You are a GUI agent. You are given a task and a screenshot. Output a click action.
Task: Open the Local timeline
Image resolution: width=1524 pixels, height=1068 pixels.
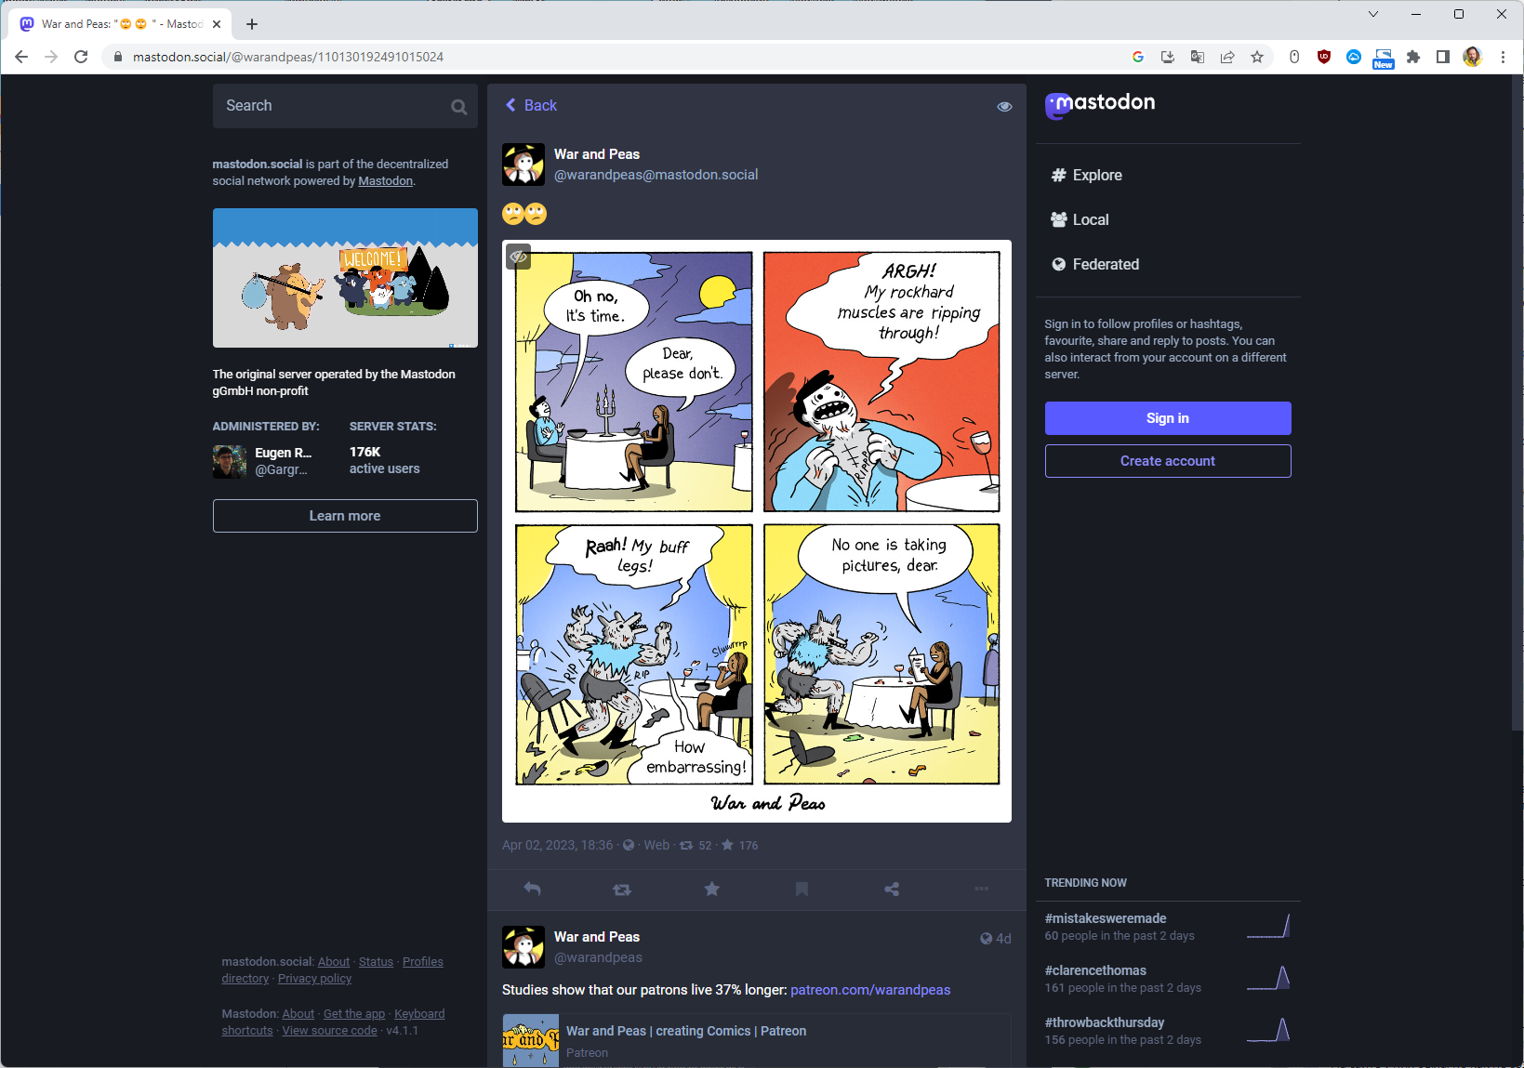(1080, 220)
